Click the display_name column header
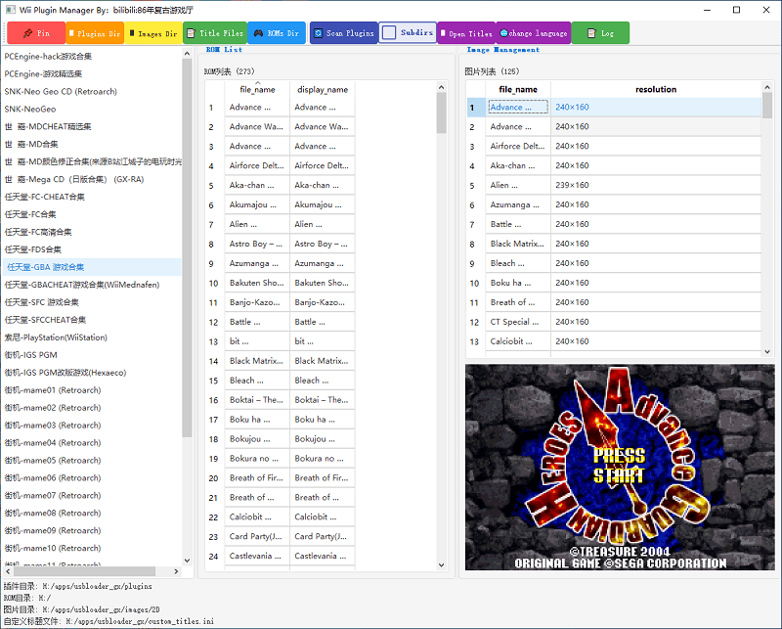Image resolution: width=782 pixels, height=629 pixels. click(323, 89)
